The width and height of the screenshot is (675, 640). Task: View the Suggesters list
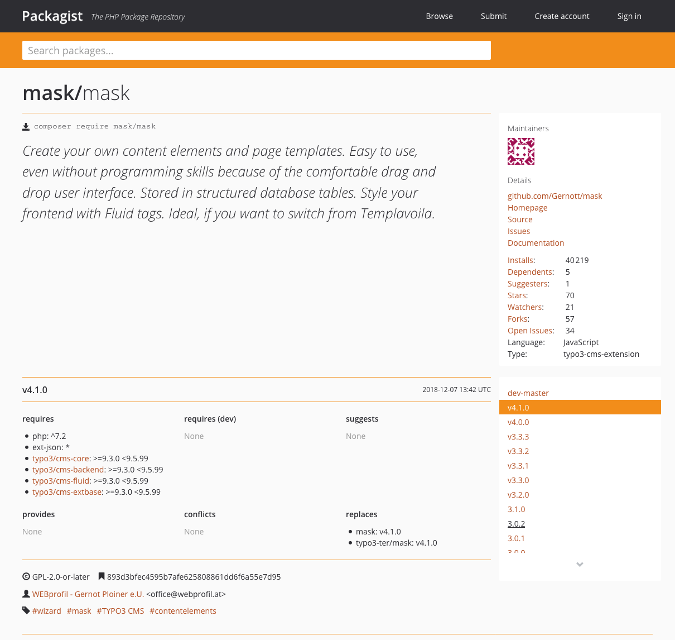point(528,284)
